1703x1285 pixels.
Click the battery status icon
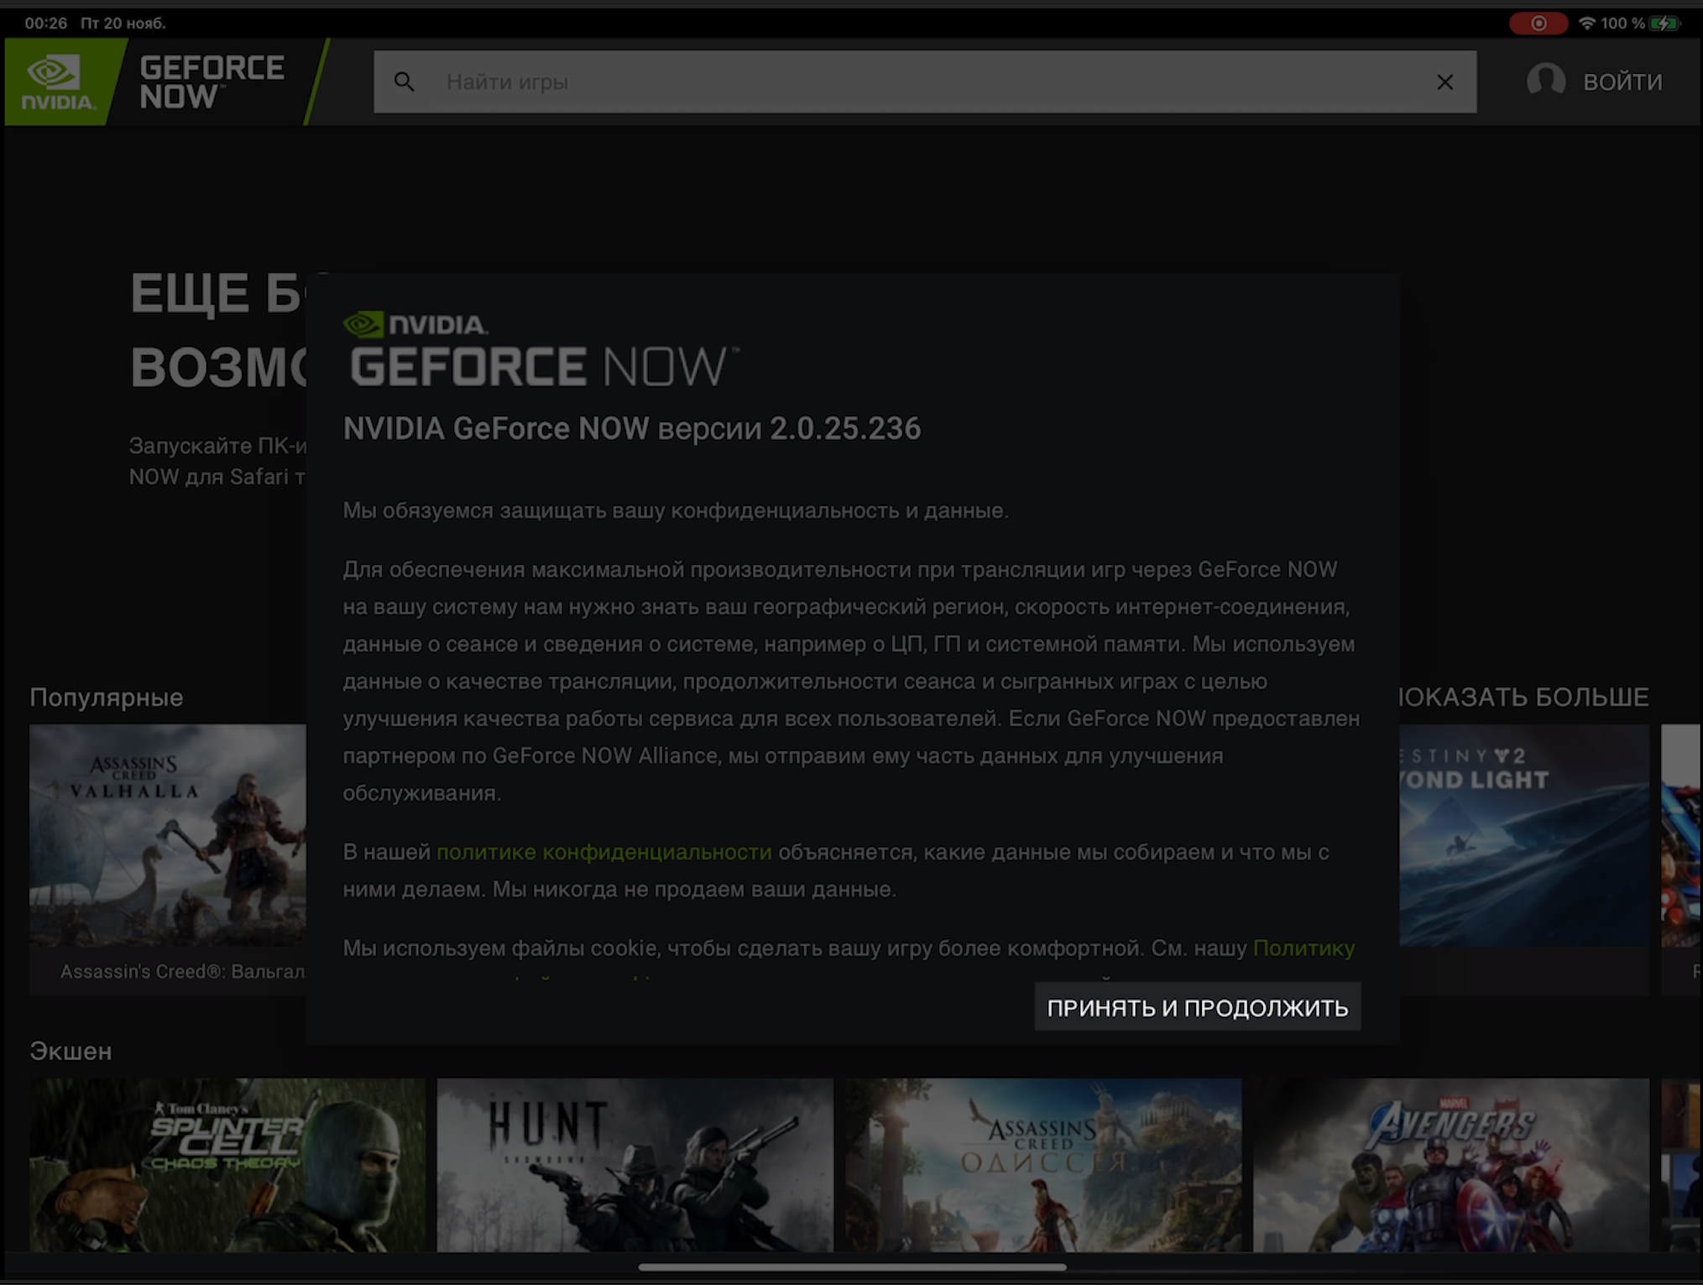click(x=1664, y=24)
